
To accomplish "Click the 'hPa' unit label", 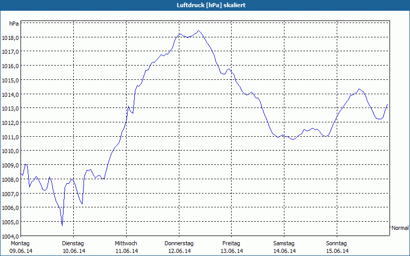I will tap(14, 24).
